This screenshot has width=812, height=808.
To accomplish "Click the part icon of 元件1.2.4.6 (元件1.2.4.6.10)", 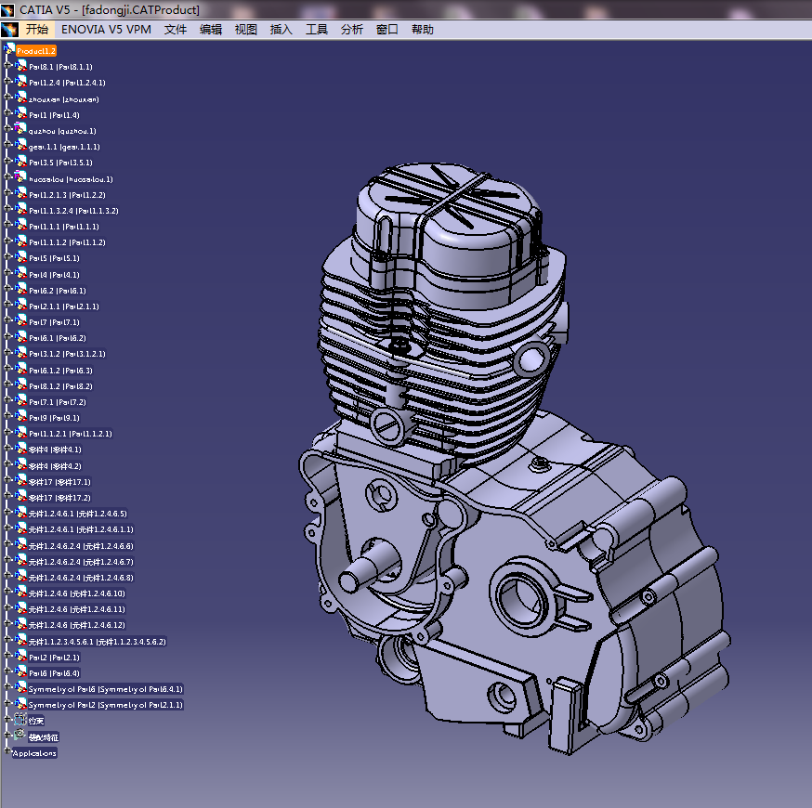I will pyautogui.click(x=20, y=593).
